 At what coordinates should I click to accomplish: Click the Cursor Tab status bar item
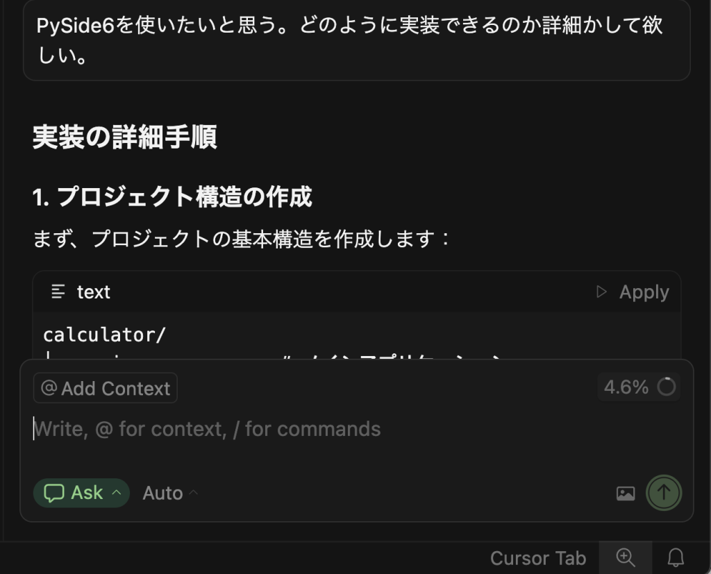point(537,557)
